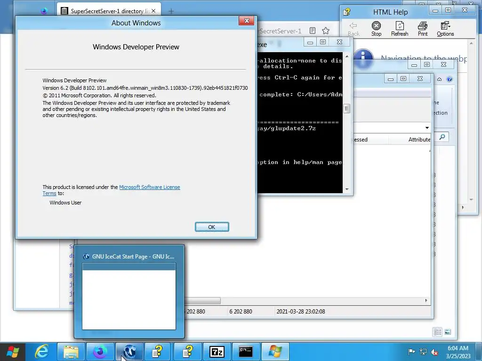Click the horizontal scrollbar thumb in 7-Zip
This screenshot has height=361, width=482.
203,300
